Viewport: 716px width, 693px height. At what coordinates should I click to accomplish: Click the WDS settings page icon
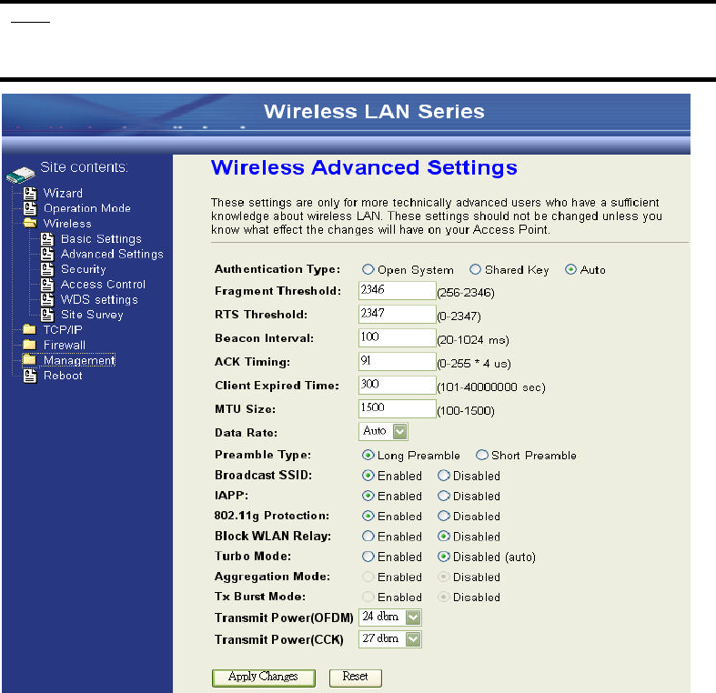click(x=47, y=300)
